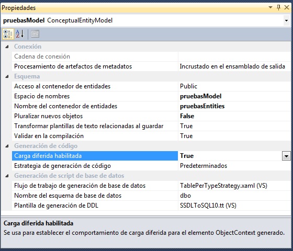Image resolution: width=293 pixels, height=251 pixels.
Task: Open the pruebasModel object selector dropdown
Action: point(286,20)
